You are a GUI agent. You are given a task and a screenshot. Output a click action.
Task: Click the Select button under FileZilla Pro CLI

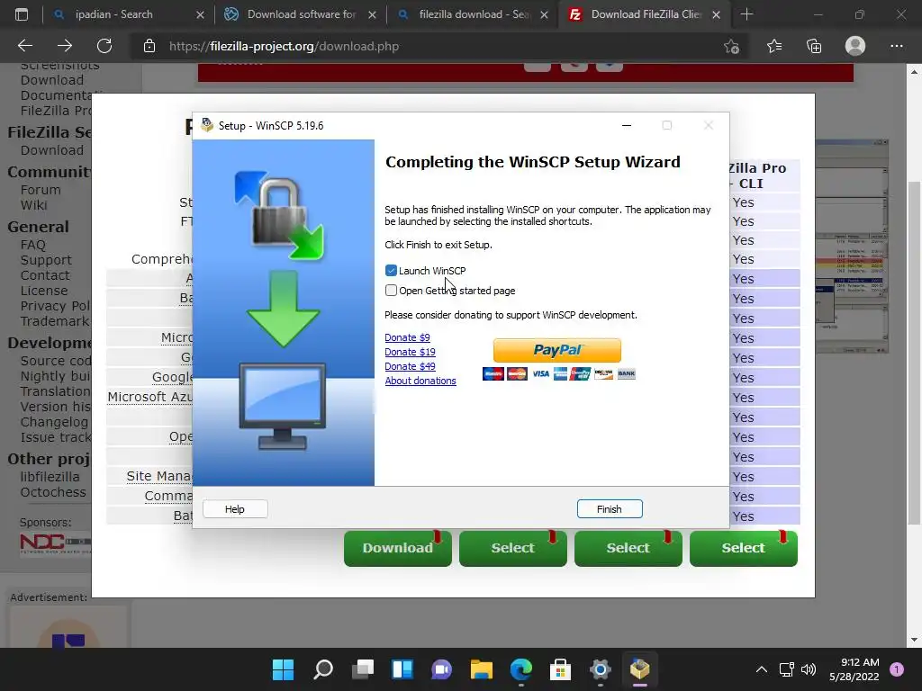pos(743,548)
